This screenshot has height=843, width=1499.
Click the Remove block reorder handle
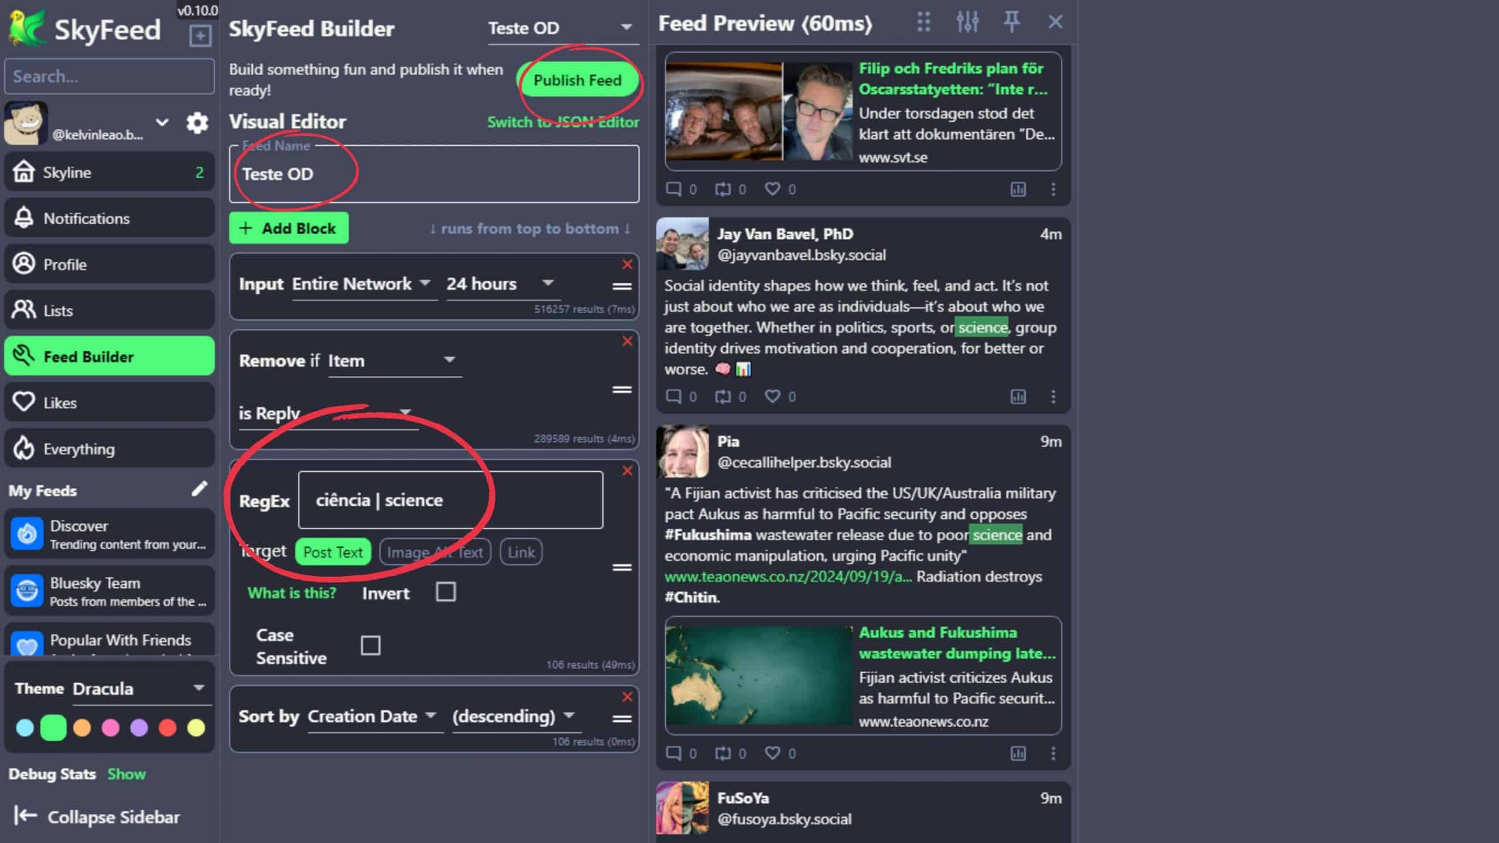[x=622, y=390]
